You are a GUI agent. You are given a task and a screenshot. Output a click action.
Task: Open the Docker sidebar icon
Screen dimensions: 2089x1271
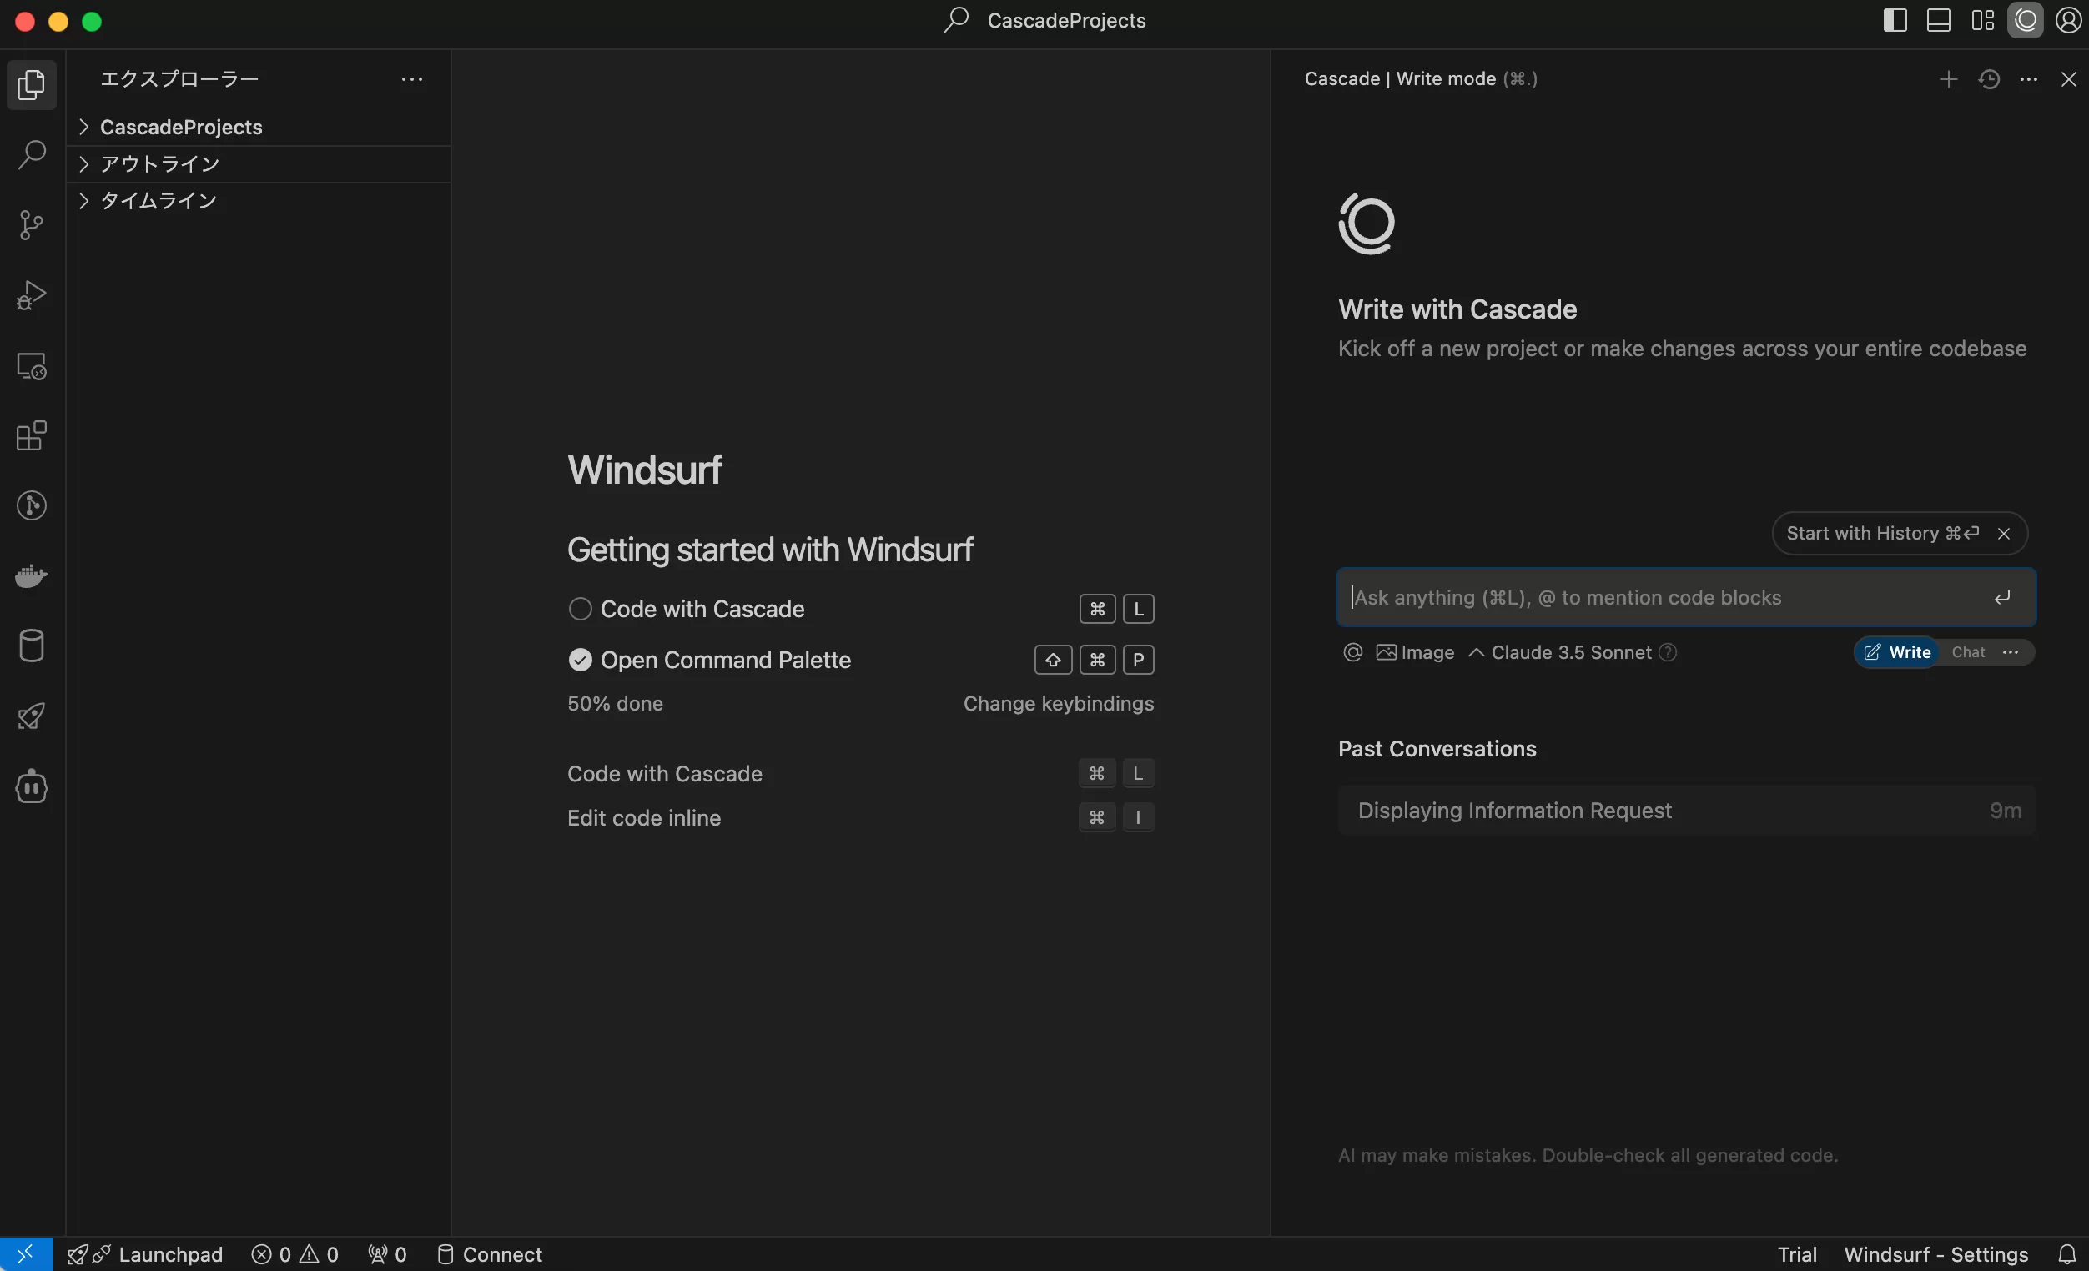[x=32, y=575]
